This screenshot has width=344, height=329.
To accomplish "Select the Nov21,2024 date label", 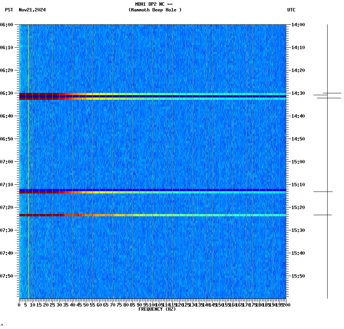I will click(x=32, y=10).
